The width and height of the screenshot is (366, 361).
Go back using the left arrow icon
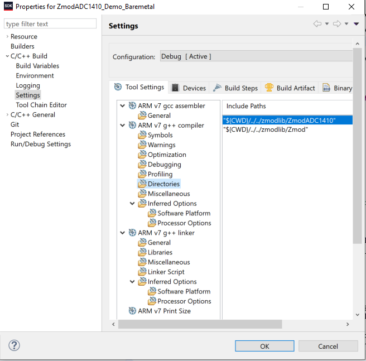tap(317, 23)
